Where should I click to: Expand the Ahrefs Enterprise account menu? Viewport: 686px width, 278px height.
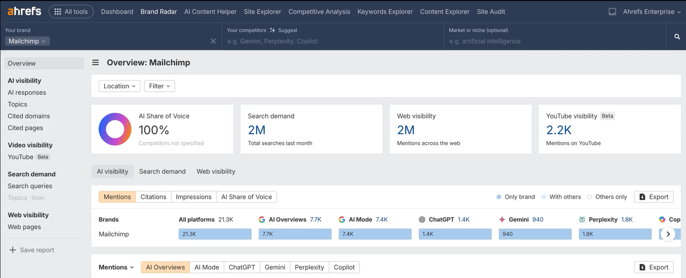tap(651, 12)
